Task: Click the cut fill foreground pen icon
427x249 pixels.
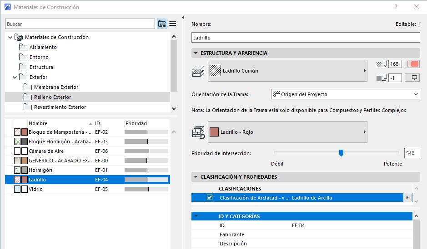Action: (382, 64)
